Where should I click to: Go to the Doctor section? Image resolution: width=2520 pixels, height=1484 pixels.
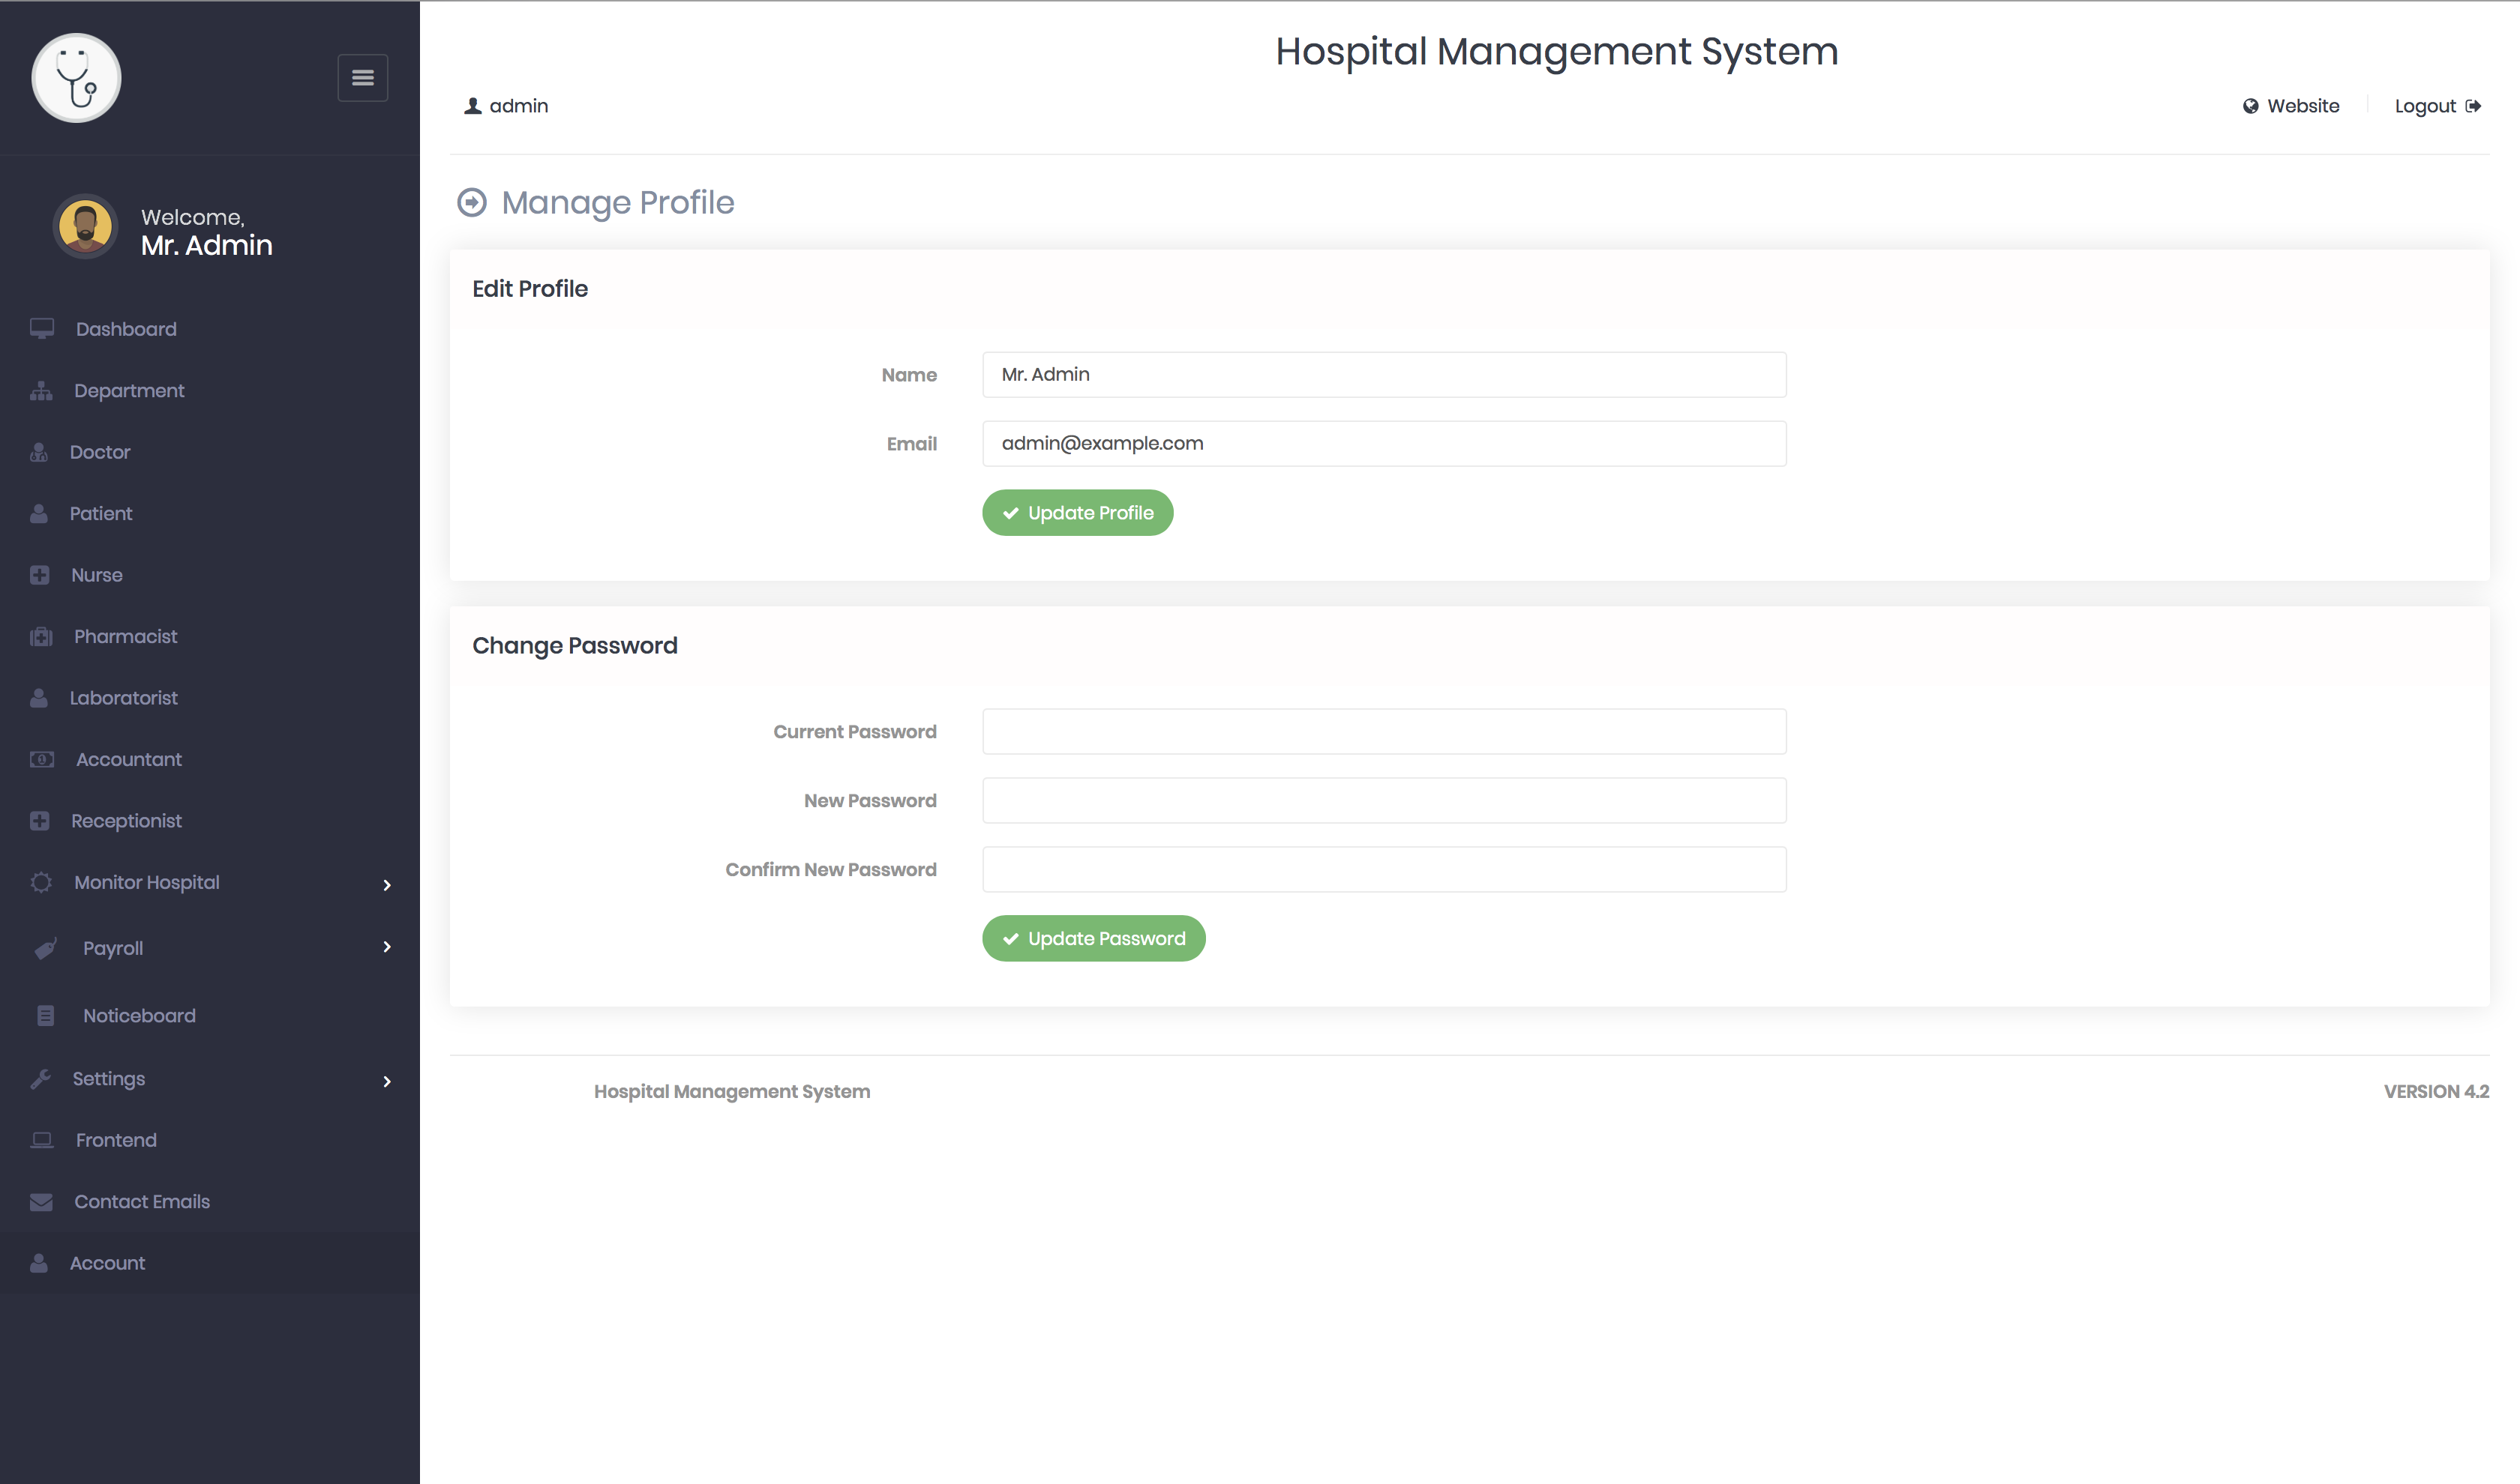point(100,452)
